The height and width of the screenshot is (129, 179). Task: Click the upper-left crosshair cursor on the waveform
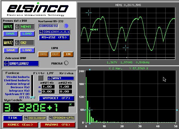pyautogui.click(x=89, y=13)
